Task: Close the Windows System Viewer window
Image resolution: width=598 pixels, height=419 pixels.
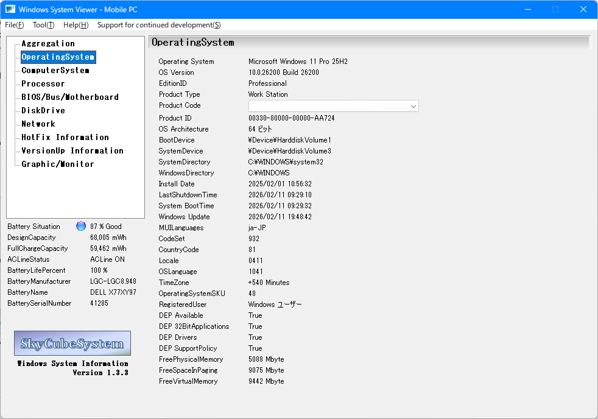Action: click(x=583, y=9)
